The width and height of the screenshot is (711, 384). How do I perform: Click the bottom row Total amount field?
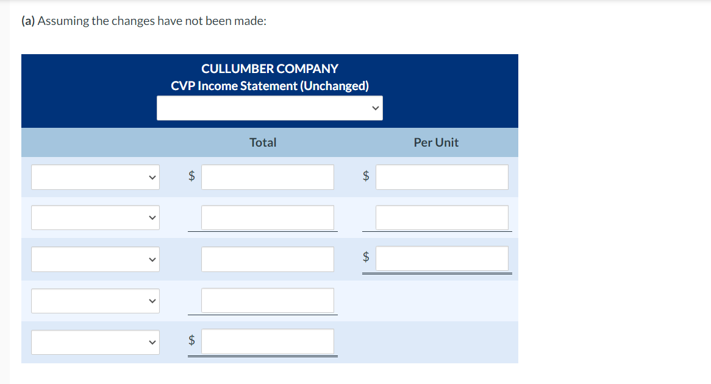(267, 341)
